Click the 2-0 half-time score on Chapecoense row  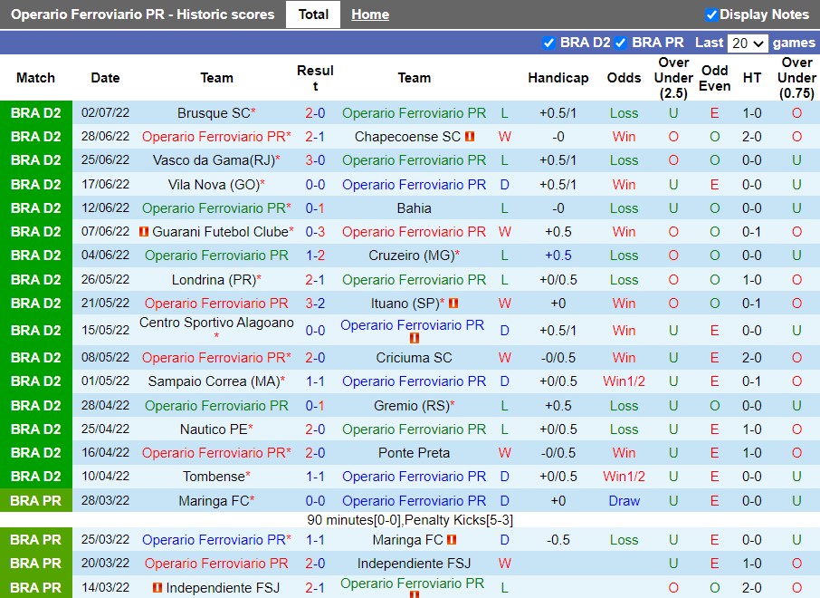751,137
